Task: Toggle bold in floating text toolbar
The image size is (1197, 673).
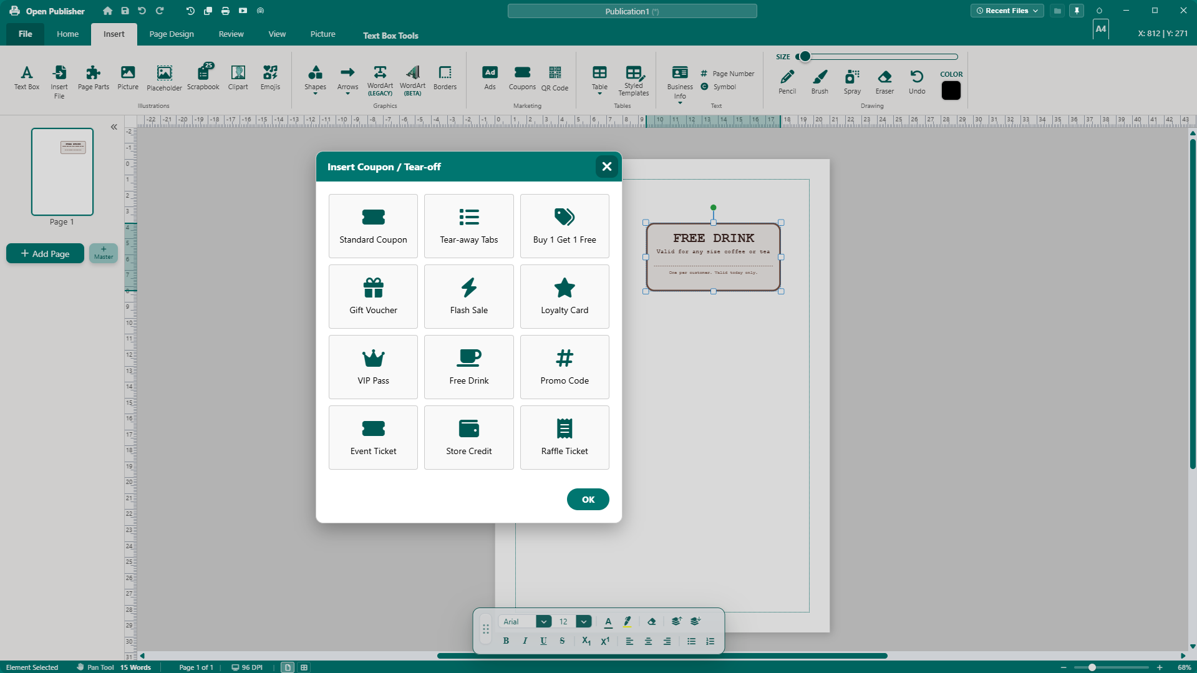Action: (506, 641)
